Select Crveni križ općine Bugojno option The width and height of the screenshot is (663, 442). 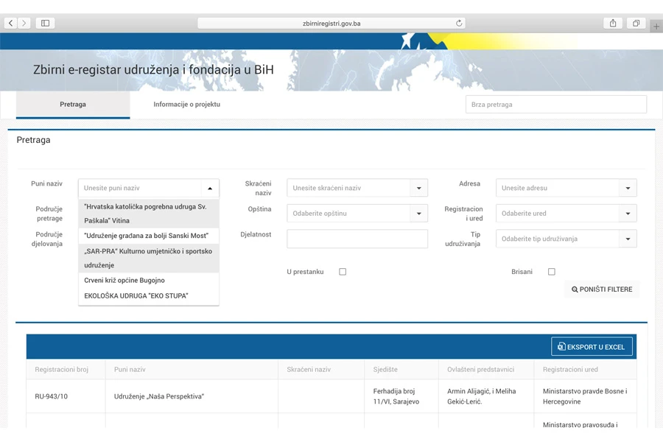[x=149, y=281]
